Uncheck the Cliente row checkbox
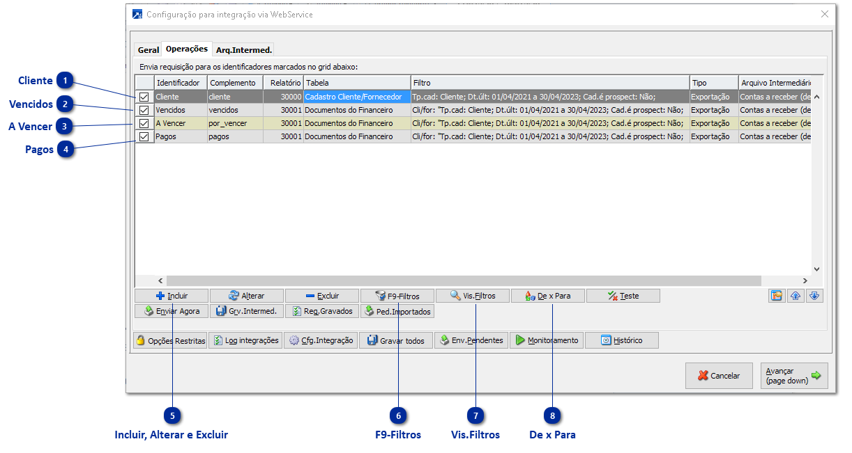The image size is (852, 453). 144,97
